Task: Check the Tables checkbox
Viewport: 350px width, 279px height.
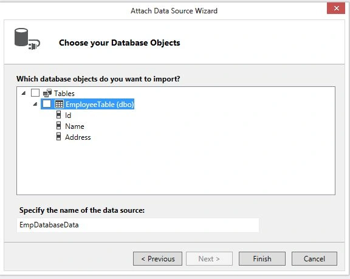Action: coord(35,92)
